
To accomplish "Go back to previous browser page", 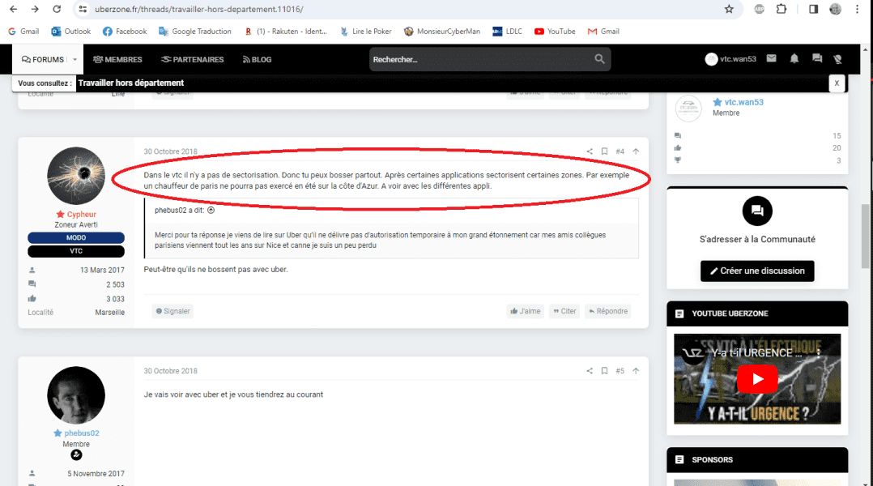I will tap(13, 9).
